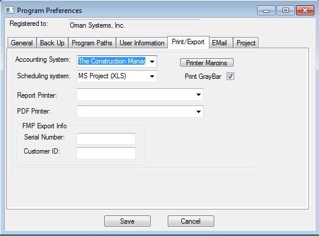Minimize the Program Preferences window

266,11
